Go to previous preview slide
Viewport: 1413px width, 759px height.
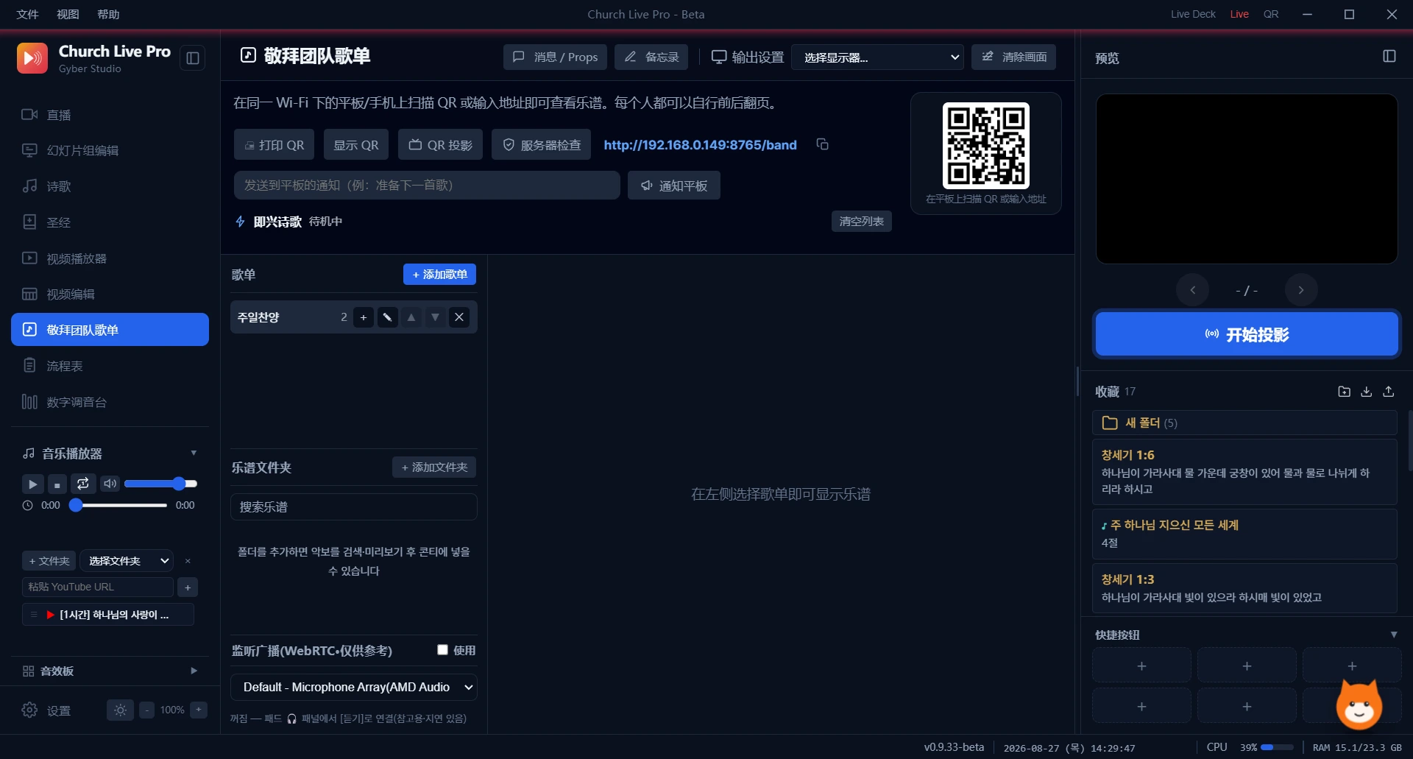tap(1192, 290)
